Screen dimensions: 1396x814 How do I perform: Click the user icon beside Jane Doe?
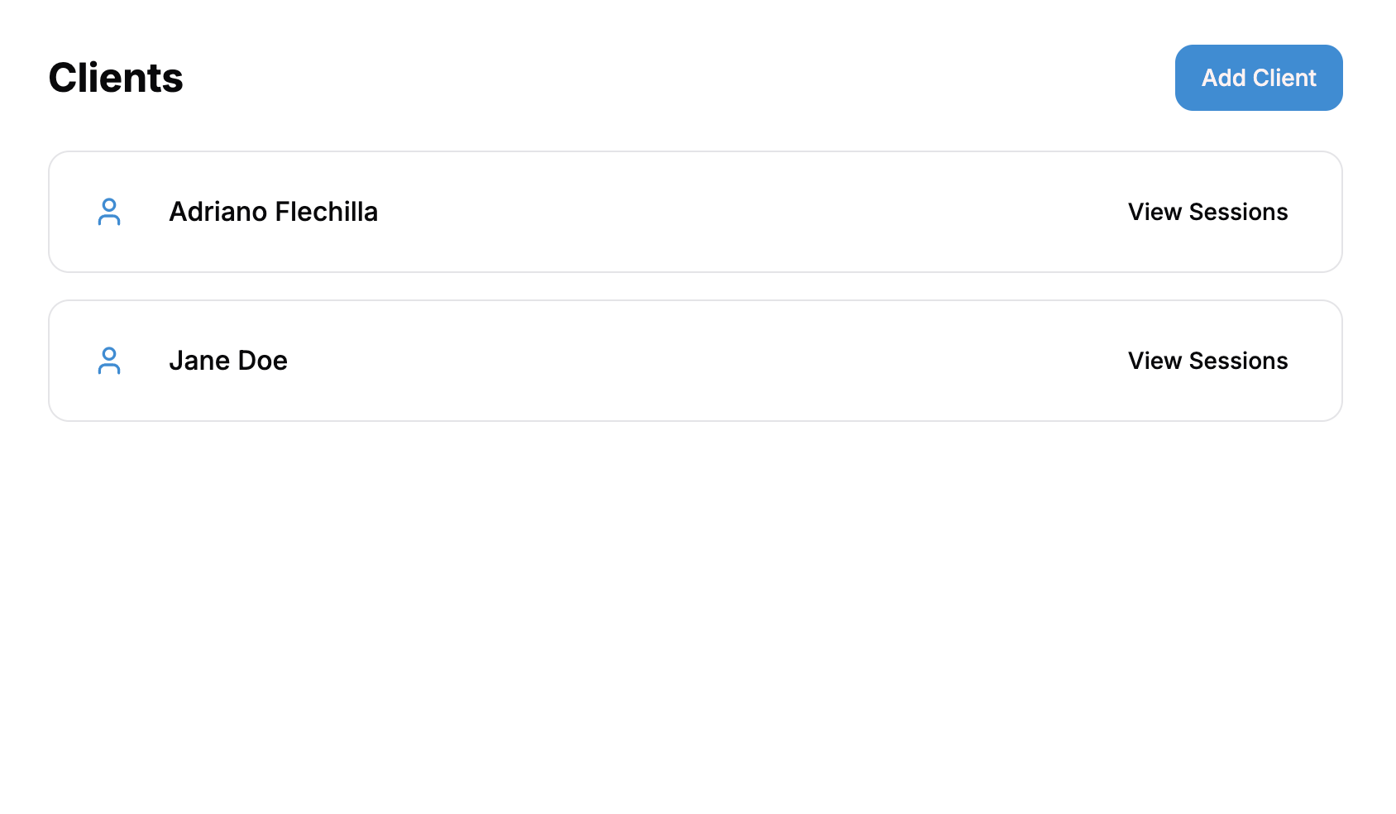[x=109, y=361]
